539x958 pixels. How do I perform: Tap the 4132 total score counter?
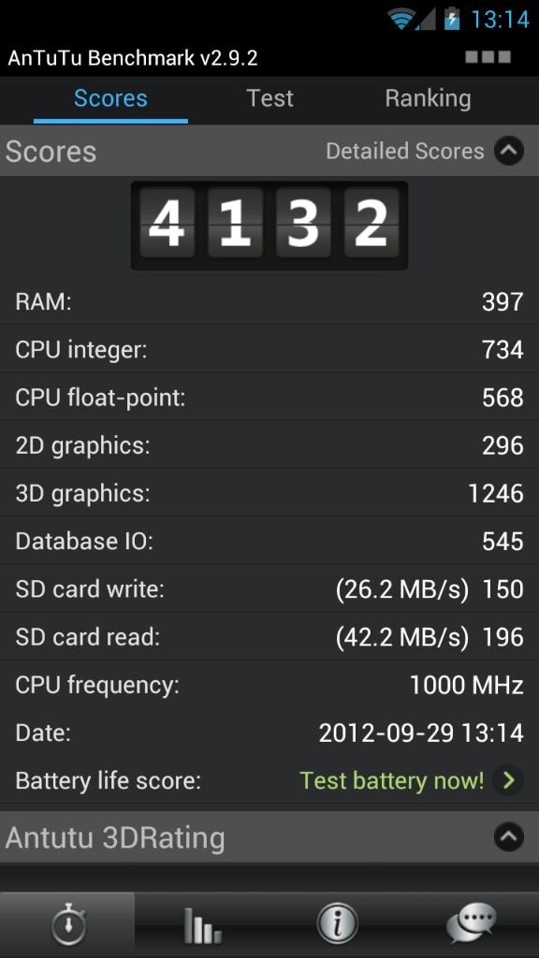(269, 225)
